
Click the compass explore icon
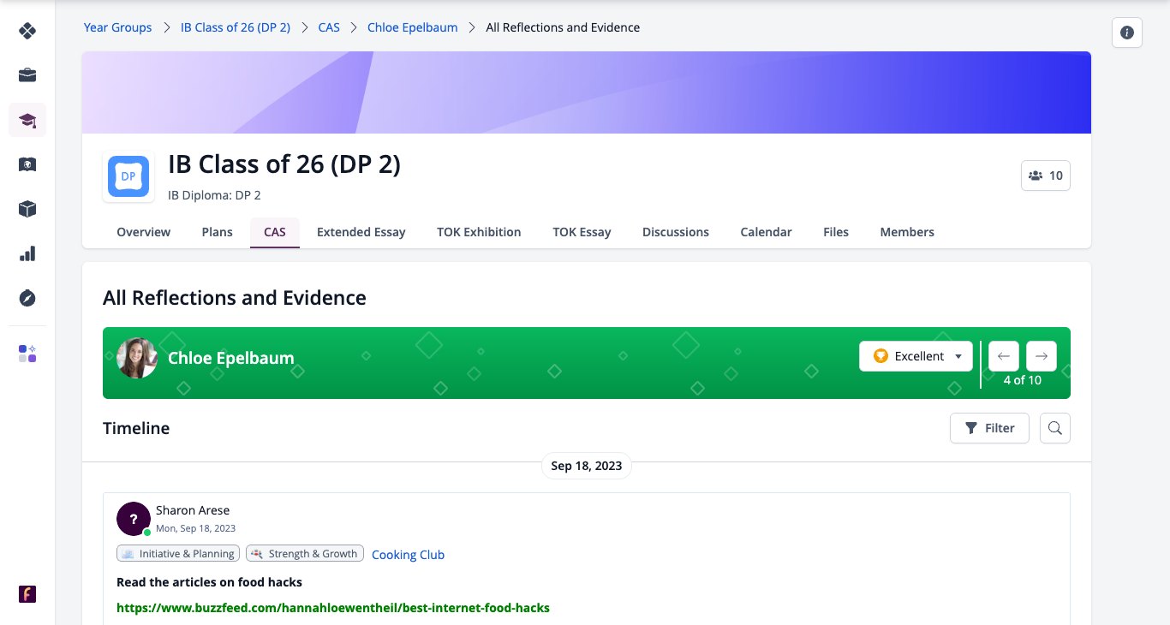27,298
